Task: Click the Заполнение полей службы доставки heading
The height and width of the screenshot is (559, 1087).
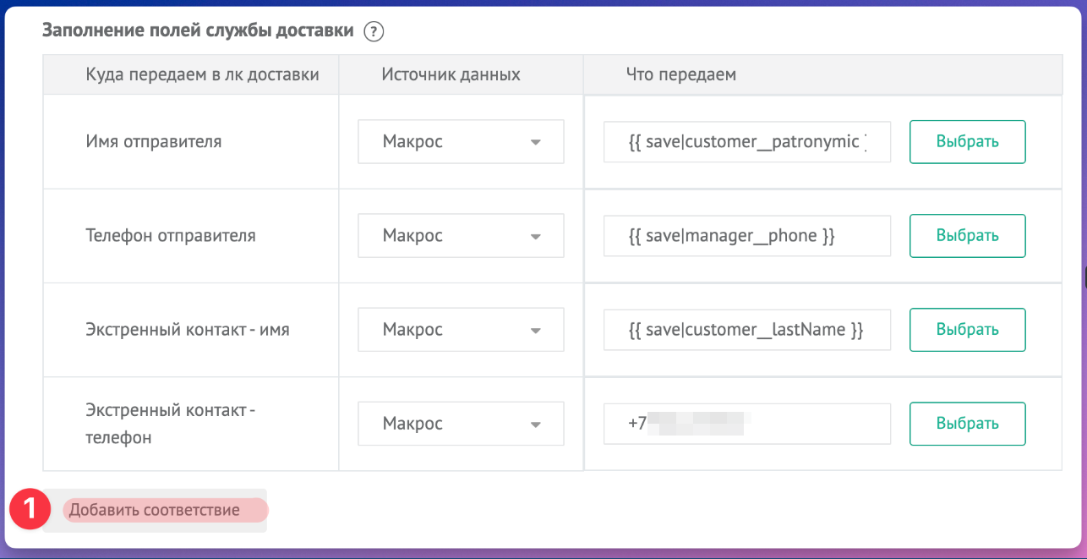Action: click(x=198, y=31)
